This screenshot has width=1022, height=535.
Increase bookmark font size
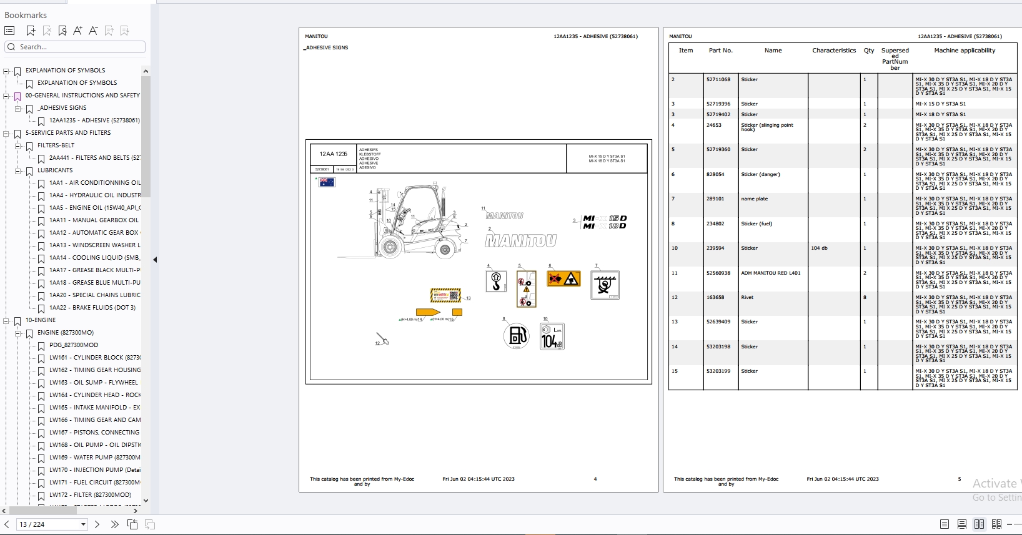coord(77,31)
